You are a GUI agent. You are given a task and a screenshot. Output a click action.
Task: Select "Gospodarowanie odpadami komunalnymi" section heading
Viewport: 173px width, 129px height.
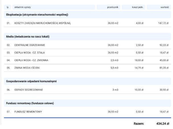[x=31, y=81]
